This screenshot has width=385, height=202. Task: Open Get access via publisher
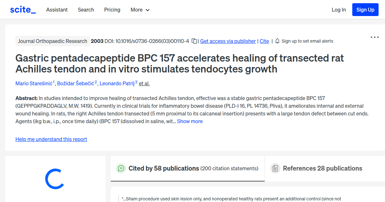228,41
